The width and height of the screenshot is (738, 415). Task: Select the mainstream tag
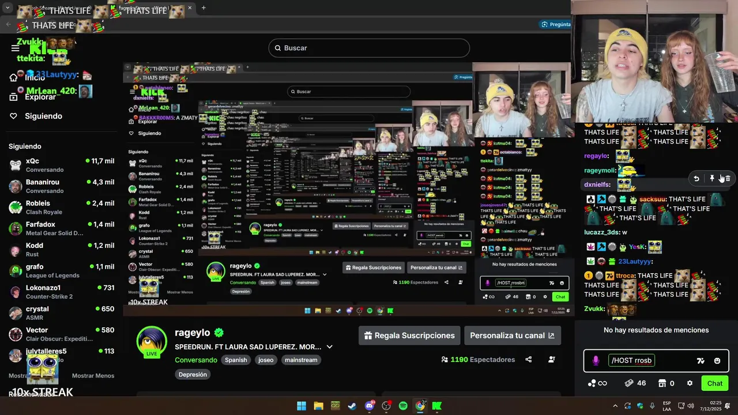coord(301,360)
